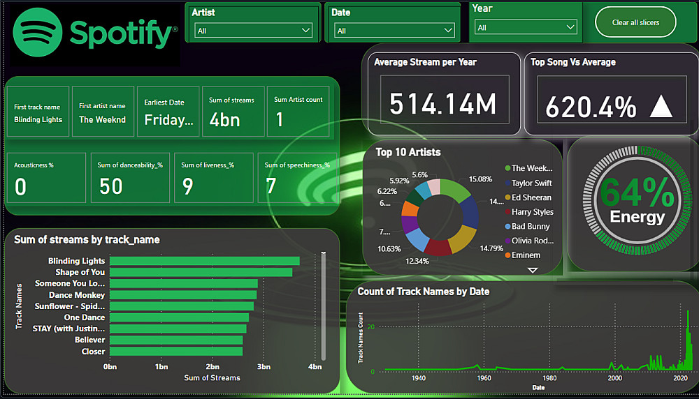Click the 620.4% top song value
The image size is (699, 399).
[x=591, y=107]
